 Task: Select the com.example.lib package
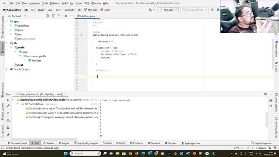(35, 56)
